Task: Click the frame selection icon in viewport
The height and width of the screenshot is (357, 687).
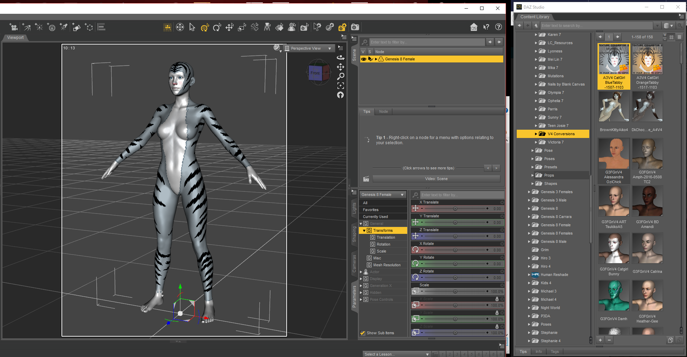Action: [x=341, y=86]
